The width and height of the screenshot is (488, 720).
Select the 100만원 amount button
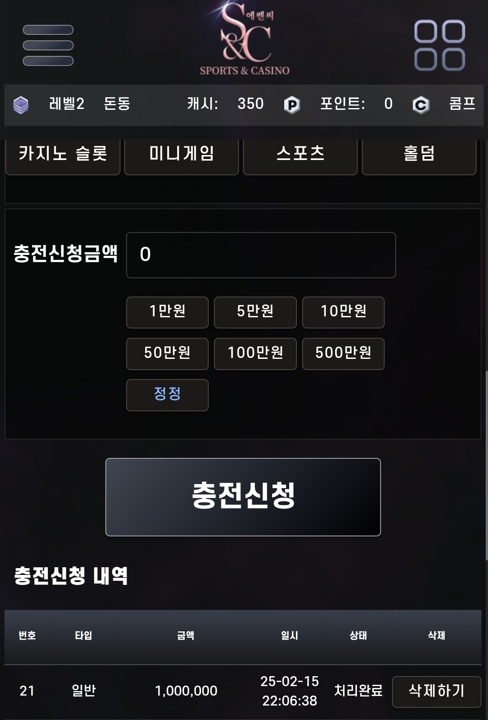coord(255,354)
